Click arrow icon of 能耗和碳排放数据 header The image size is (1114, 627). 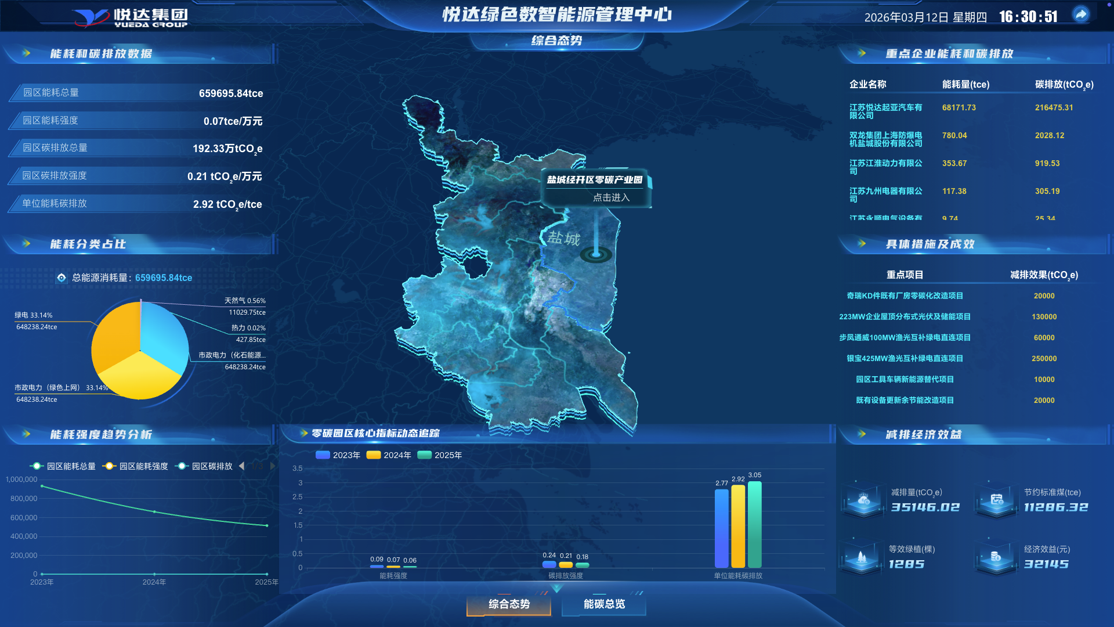26,53
